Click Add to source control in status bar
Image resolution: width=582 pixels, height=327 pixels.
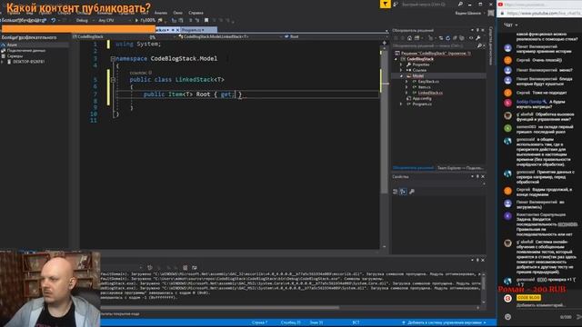click(x=444, y=322)
